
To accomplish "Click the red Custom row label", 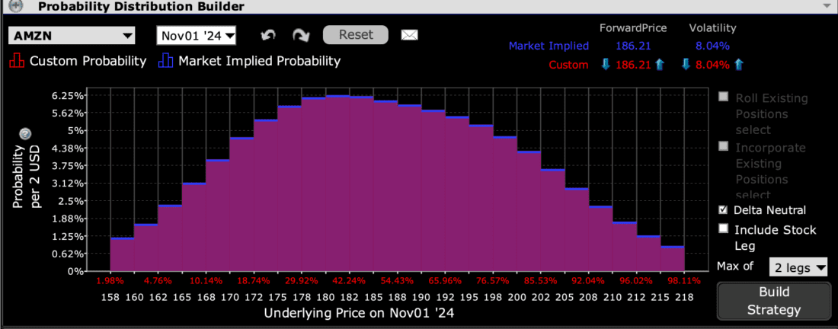I will [x=568, y=65].
